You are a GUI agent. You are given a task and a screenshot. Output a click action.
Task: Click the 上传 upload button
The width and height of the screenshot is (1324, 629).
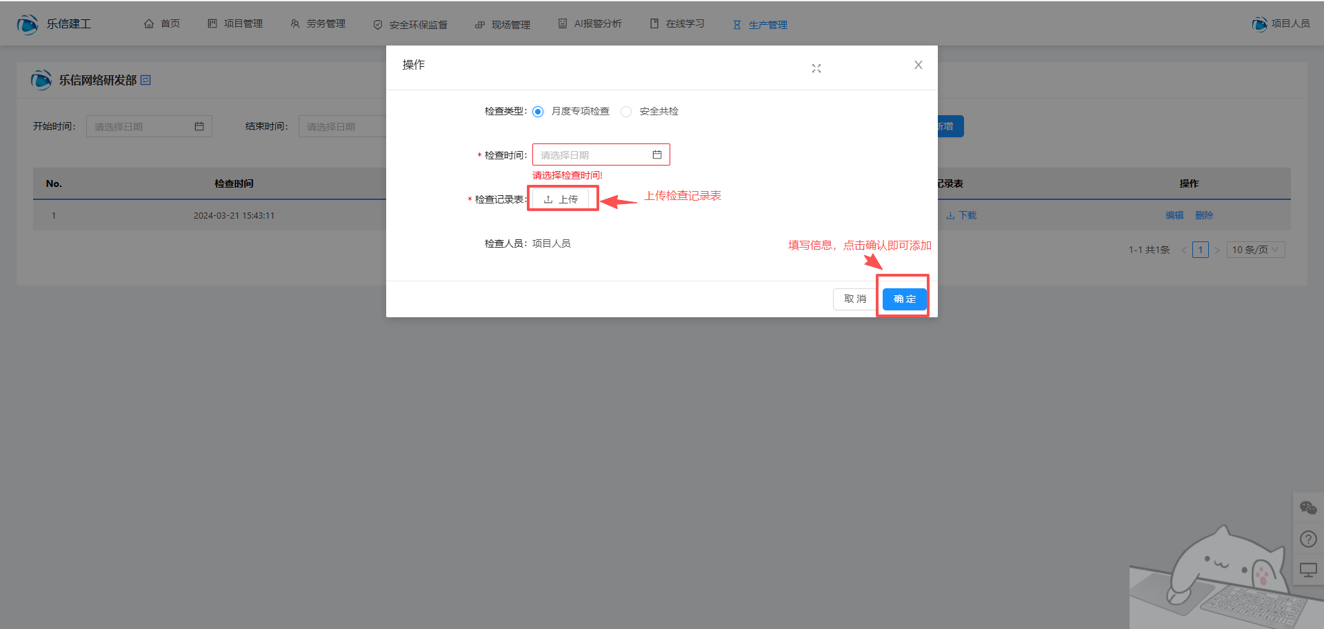pos(561,199)
